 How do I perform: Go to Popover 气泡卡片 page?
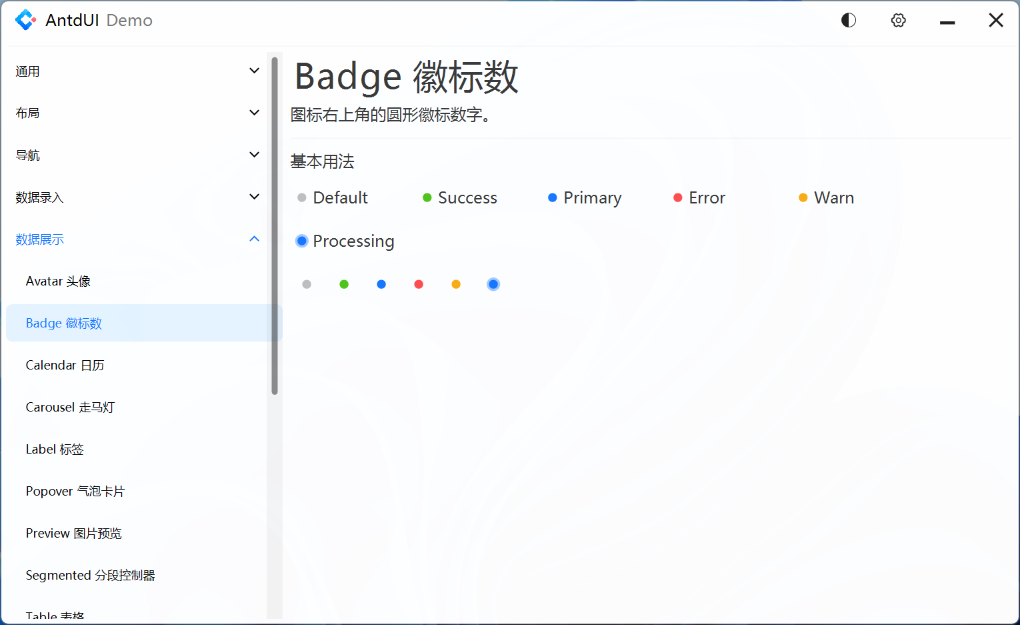click(75, 492)
